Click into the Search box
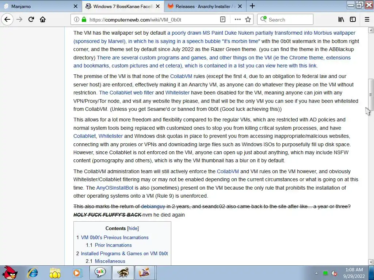The image size is (374, 280). pyautogui.click(x=285, y=20)
